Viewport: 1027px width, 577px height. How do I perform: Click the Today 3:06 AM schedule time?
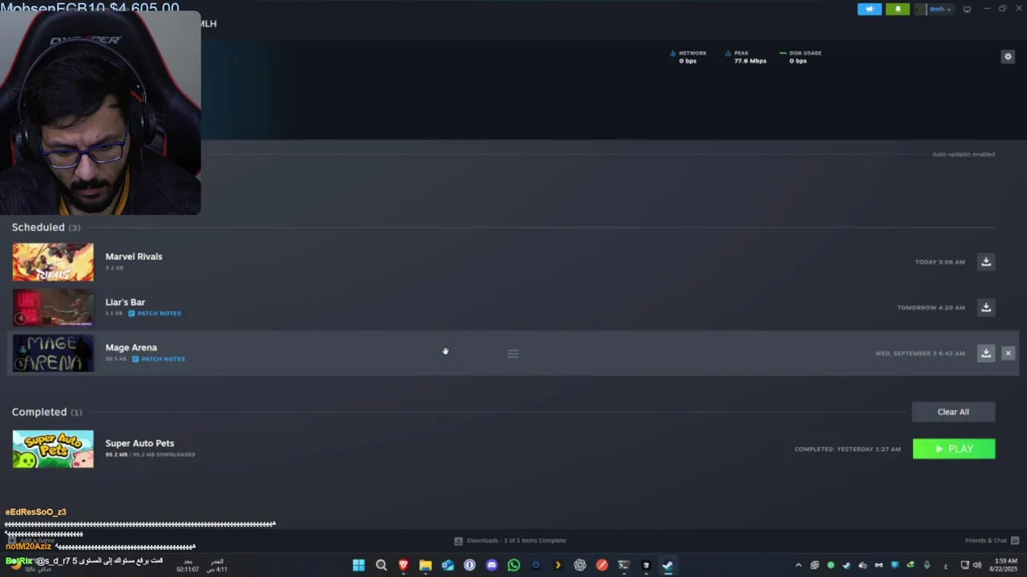(x=940, y=262)
